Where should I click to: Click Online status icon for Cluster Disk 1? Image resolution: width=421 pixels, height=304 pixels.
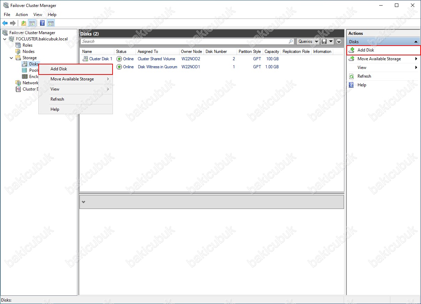pyautogui.click(x=119, y=59)
